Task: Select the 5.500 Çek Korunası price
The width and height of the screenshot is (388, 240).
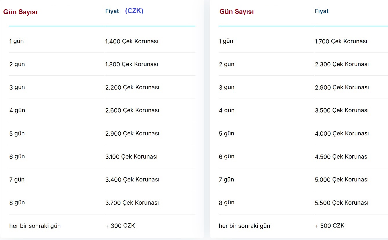Action: 342,203
